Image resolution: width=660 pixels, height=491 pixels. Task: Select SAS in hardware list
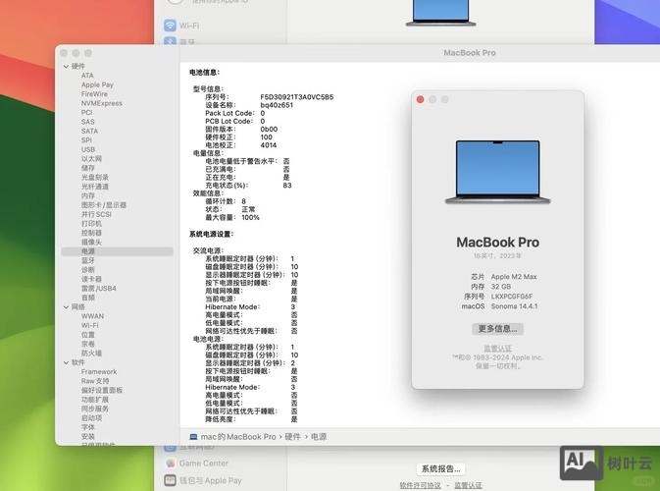coord(88,122)
